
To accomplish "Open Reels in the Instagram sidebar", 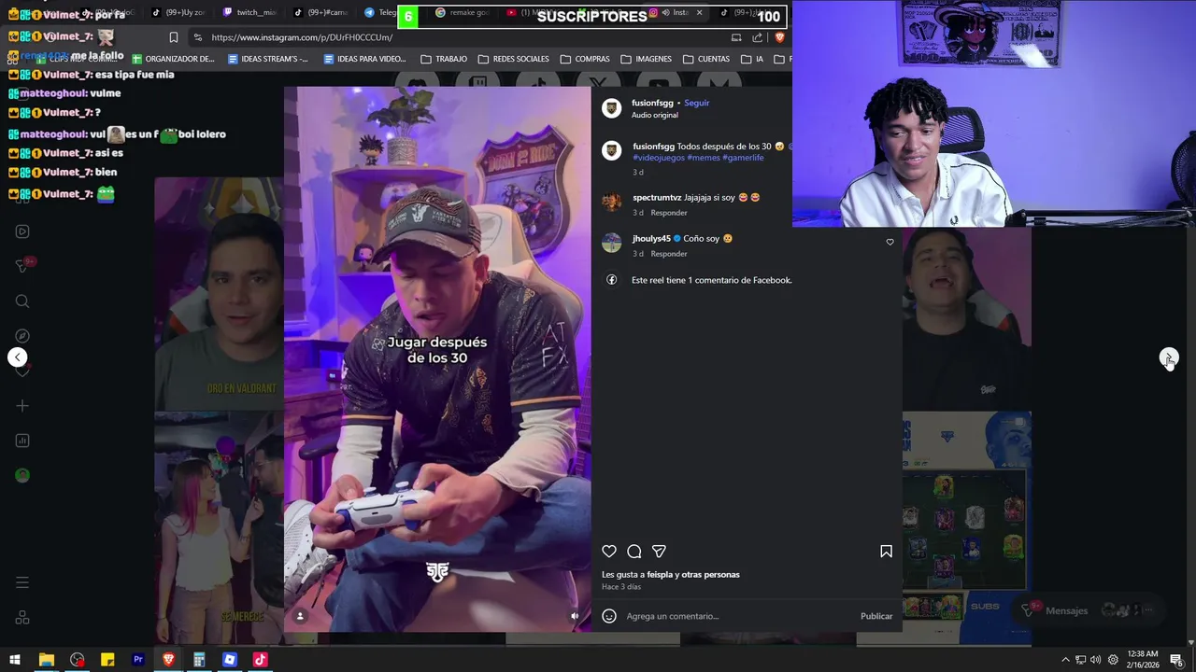I will 22,231.
